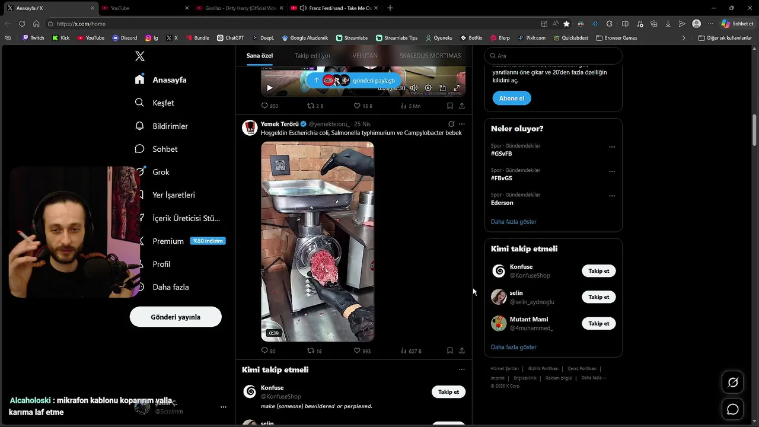Open top video settings gear
The image size is (759, 427).
pos(428,88)
